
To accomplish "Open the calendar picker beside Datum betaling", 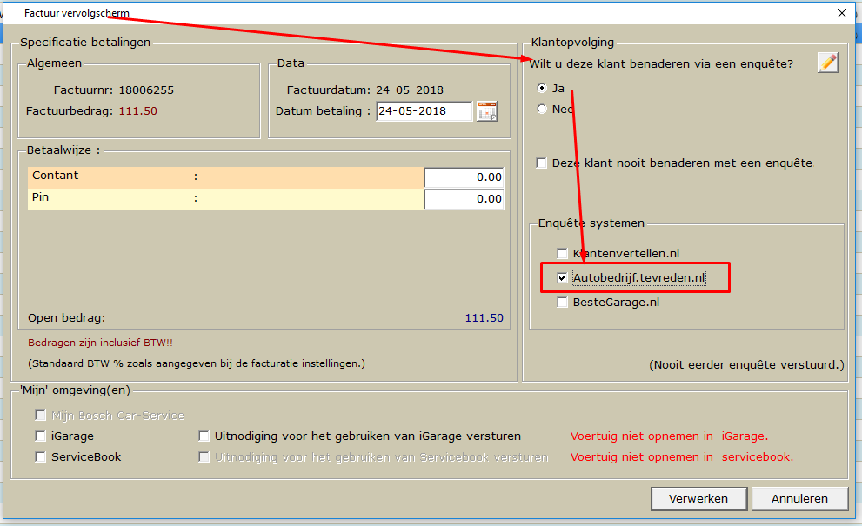I will click(x=487, y=111).
